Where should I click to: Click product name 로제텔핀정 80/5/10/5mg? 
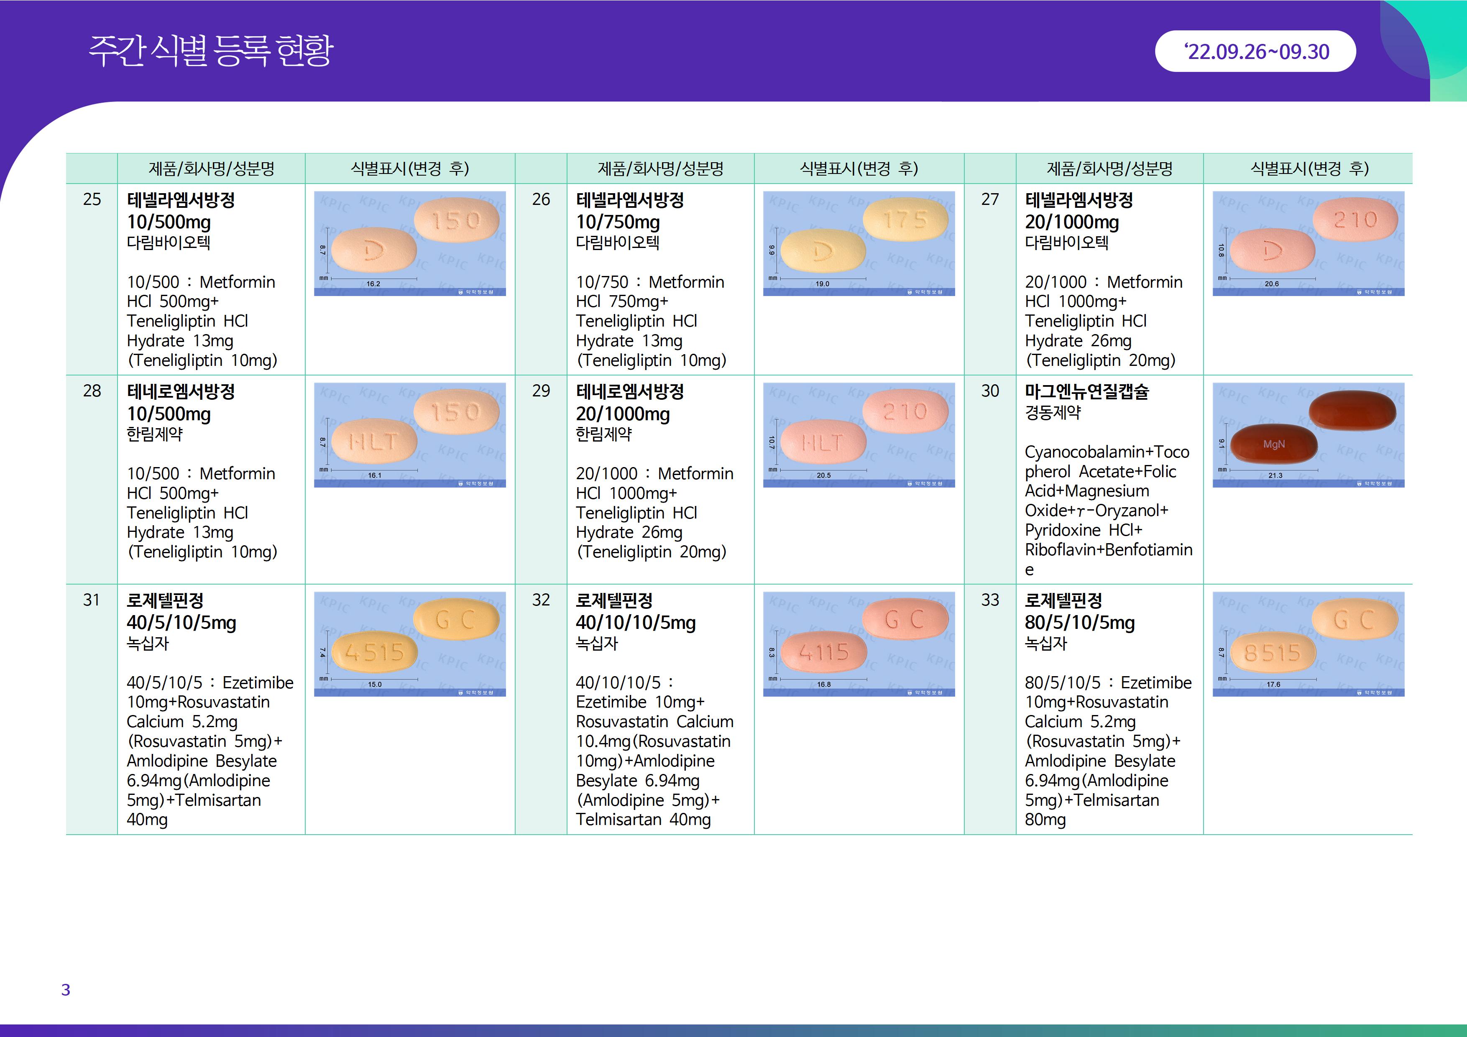(1079, 611)
